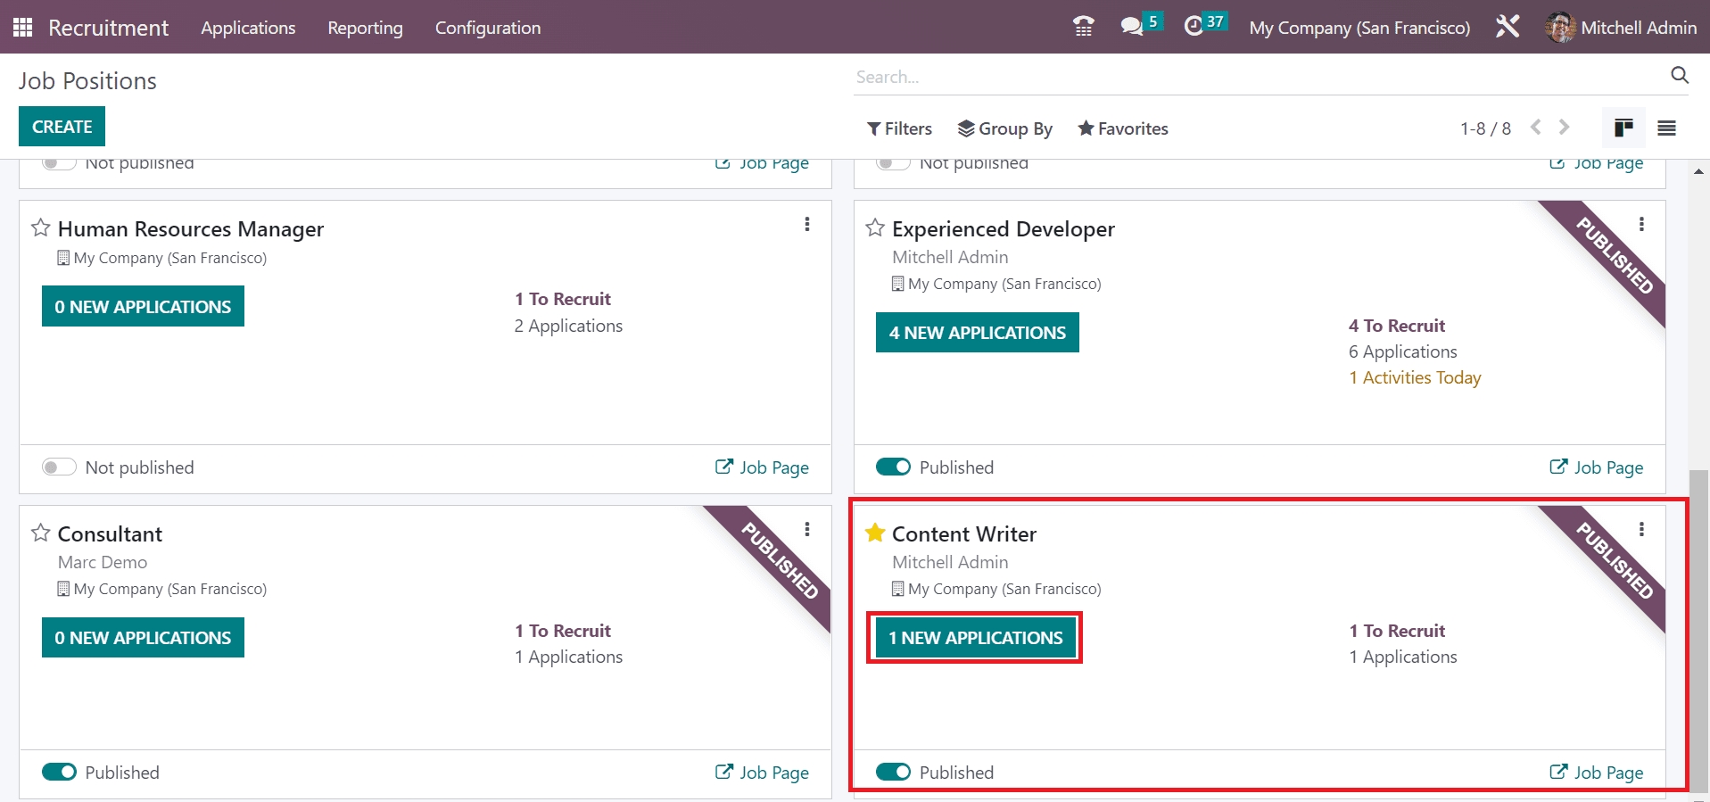Switch to list view icon
This screenshot has width=1710, height=802.
click(x=1666, y=128)
